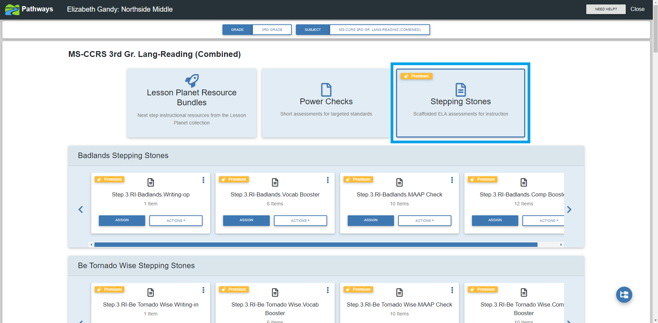Click document icon on Badlands Vocab Booster card
The width and height of the screenshot is (658, 323).
point(275,182)
